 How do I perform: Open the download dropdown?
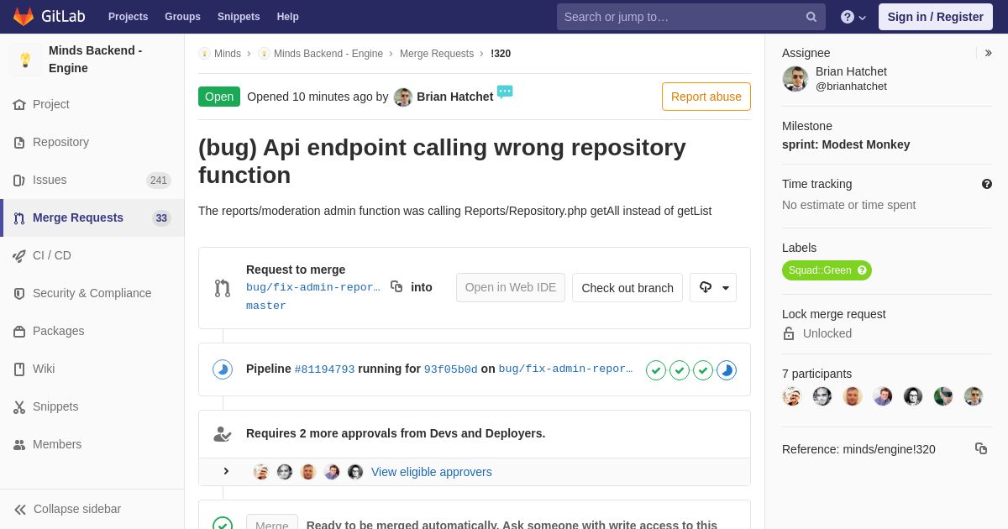[713, 287]
